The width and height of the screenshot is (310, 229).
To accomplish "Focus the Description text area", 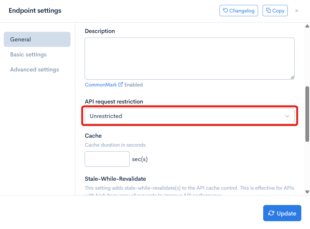I will (x=190, y=58).
